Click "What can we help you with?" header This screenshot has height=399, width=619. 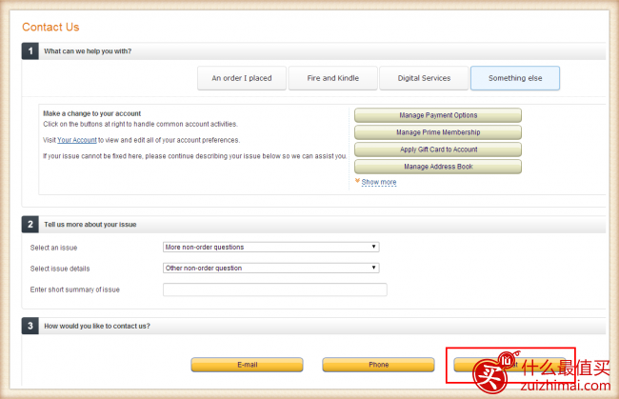pos(88,51)
